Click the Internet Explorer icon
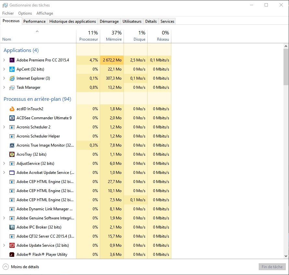 pyautogui.click(x=12, y=78)
